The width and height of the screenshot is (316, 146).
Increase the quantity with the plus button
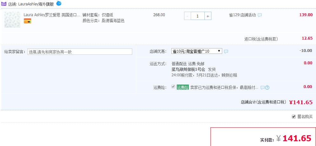(x=208, y=16)
